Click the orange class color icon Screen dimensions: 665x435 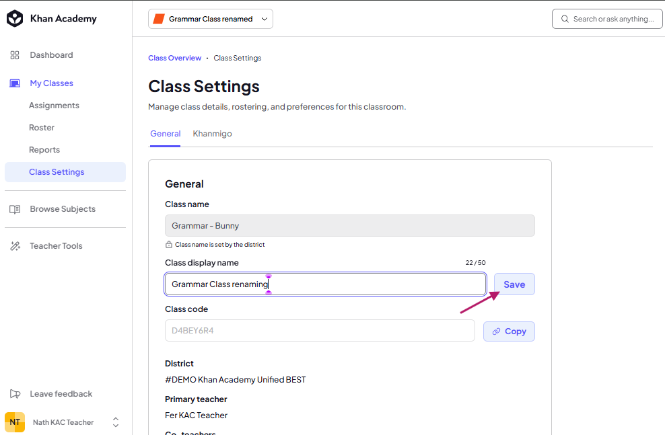(x=159, y=19)
